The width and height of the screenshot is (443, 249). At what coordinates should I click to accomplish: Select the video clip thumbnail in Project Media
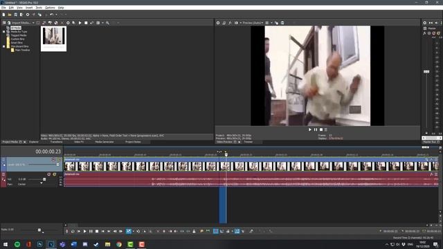[54, 39]
